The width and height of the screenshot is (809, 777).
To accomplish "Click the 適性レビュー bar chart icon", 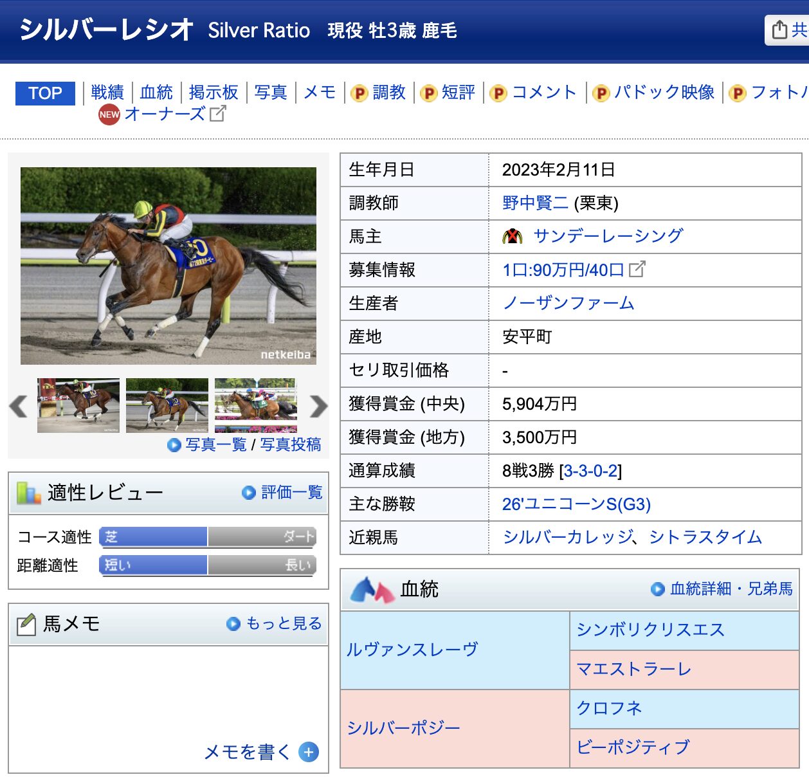I will pyautogui.click(x=29, y=493).
